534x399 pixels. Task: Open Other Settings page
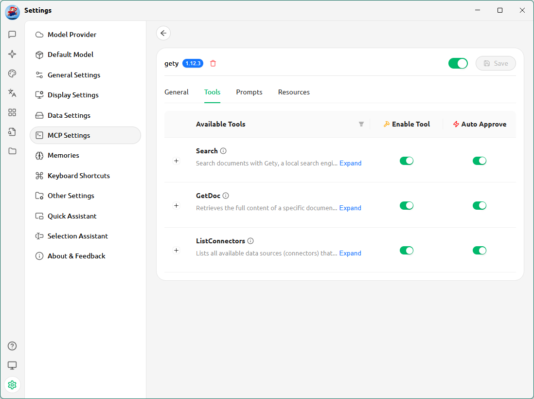click(85, 196)
